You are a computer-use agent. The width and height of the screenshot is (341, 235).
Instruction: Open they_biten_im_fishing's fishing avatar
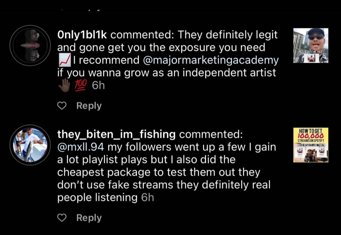30,145
